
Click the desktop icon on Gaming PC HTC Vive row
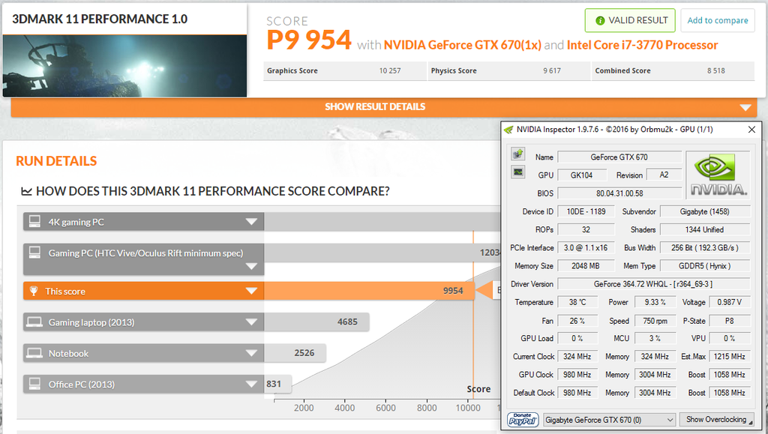pos(34,253)
